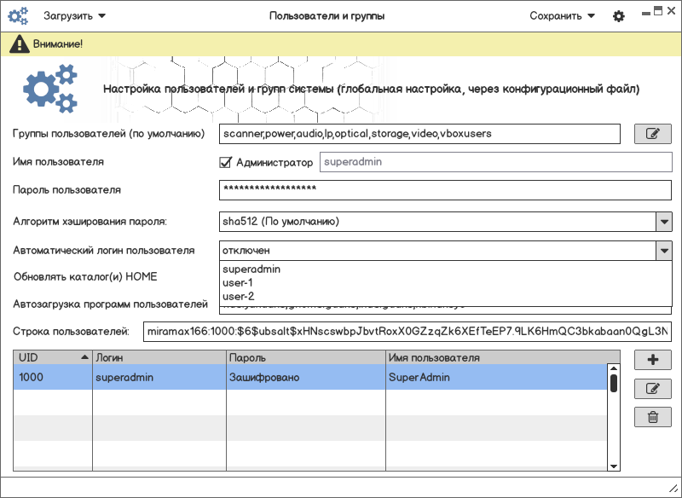Click the warning triangle icon

[18, 43]
